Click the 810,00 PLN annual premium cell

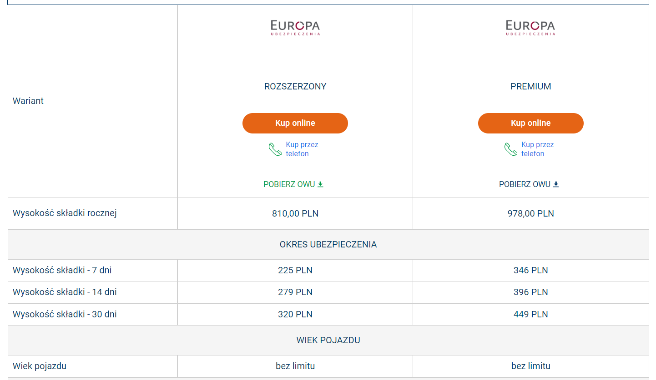click(x=295, y=213)
